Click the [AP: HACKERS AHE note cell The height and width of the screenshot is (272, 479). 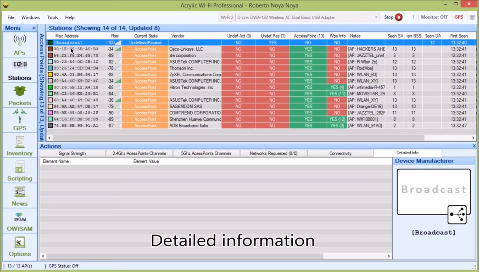(x=366, y=49)
